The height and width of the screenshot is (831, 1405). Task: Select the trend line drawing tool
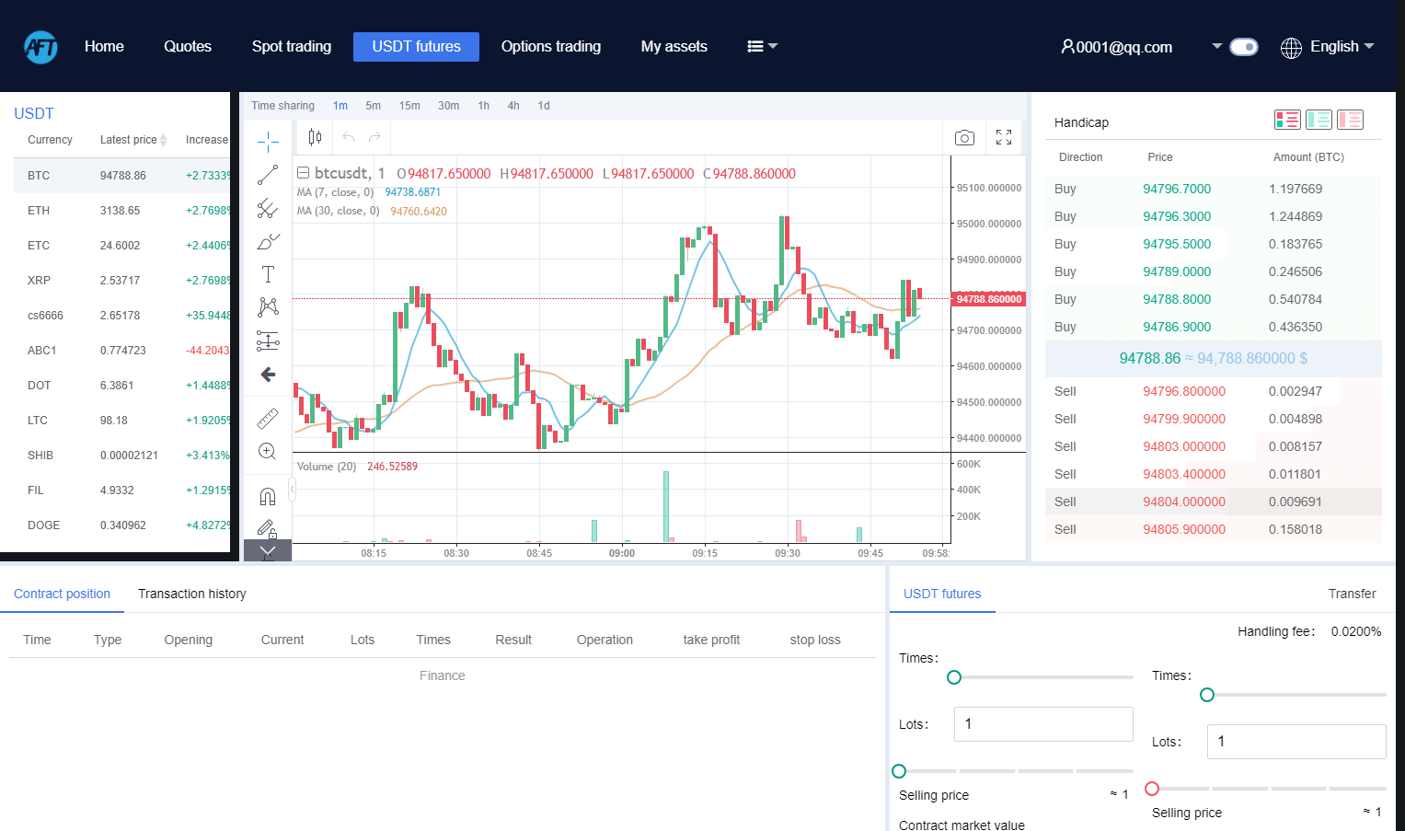coord(268,175)
